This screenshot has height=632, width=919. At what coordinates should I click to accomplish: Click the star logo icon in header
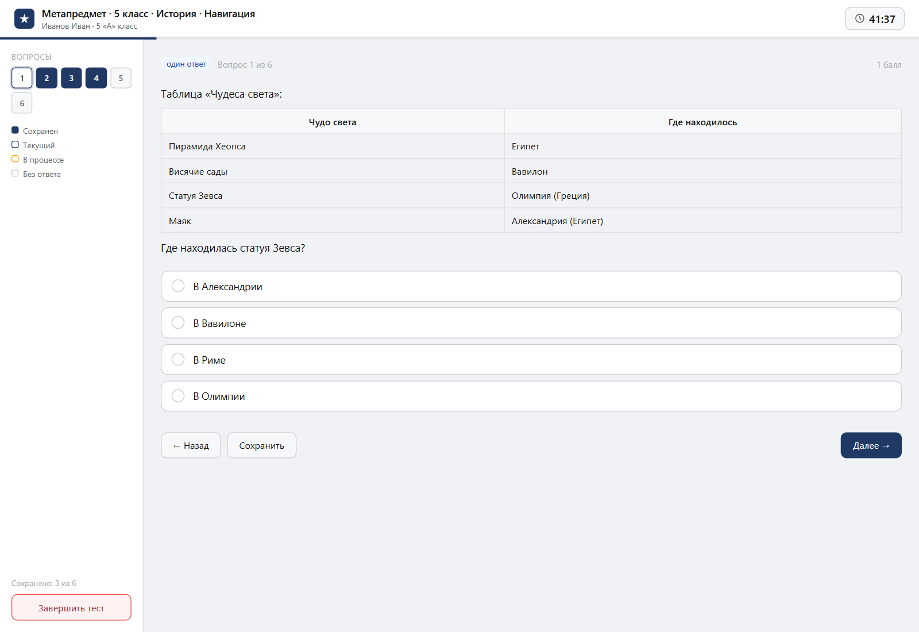coord(24,19)
